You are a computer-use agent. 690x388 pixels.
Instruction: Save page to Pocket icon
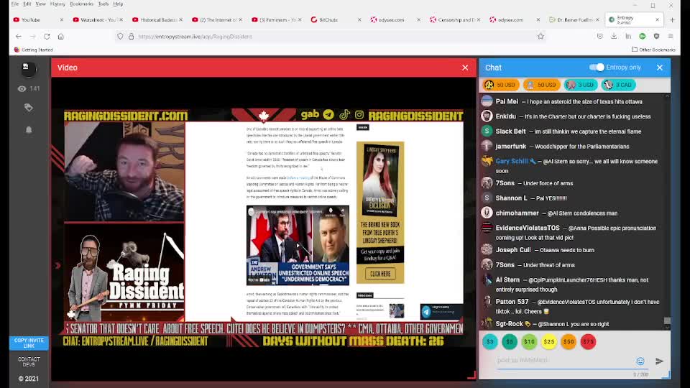(599, 37)
